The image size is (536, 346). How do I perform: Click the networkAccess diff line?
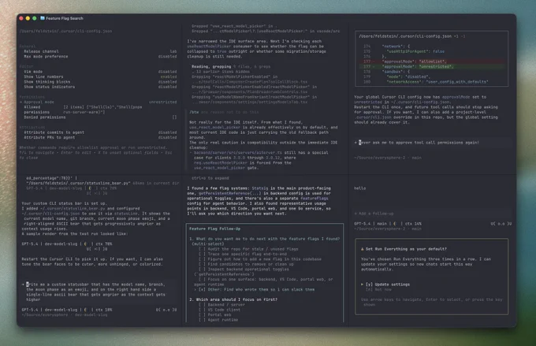pyautogui.click(x=437, y=82)
